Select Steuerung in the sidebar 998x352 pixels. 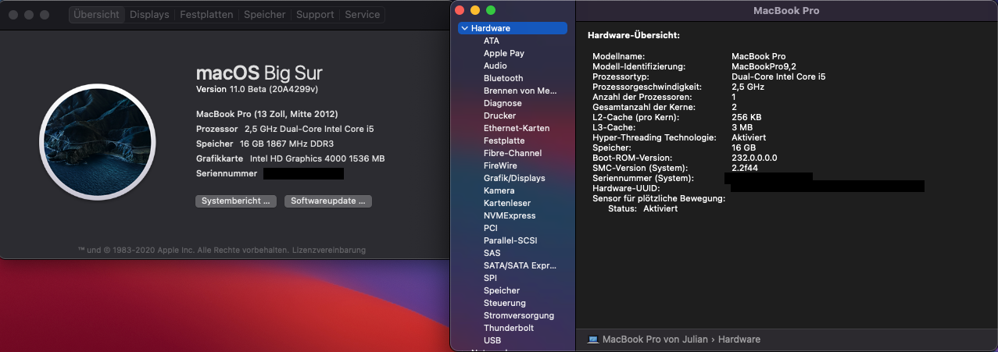click(505, 303)
